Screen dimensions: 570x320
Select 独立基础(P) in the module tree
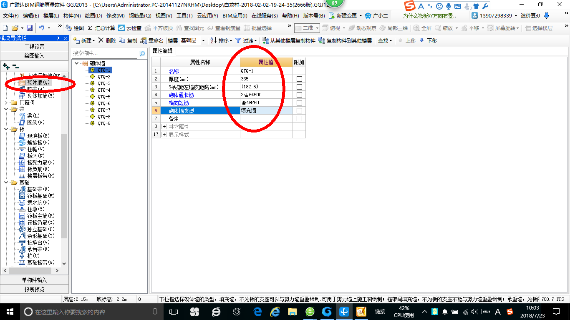pyautogui.click(x=37, y=229)
